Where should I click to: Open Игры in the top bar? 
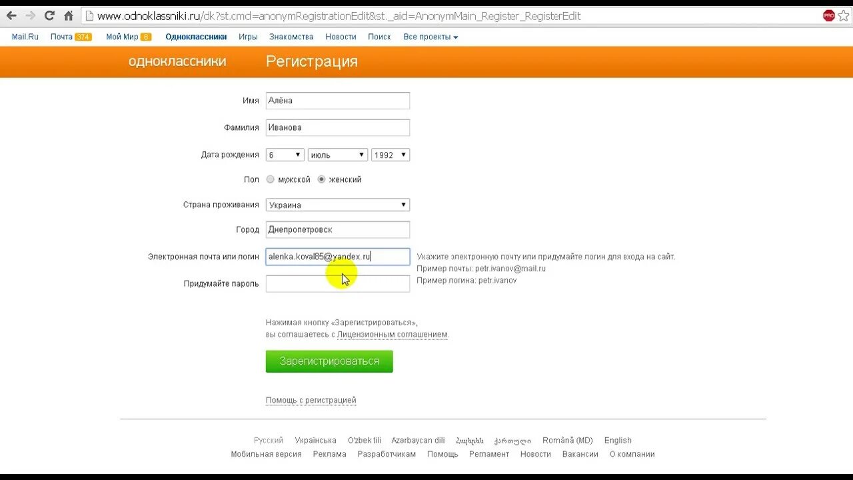pos(249,37)
